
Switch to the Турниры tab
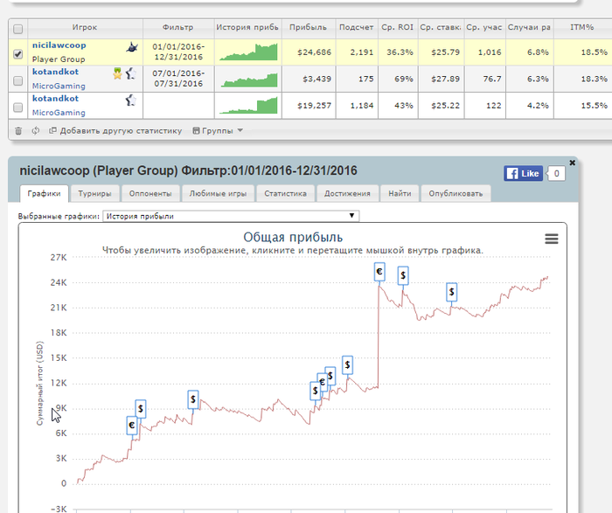(x=94, y=193)
